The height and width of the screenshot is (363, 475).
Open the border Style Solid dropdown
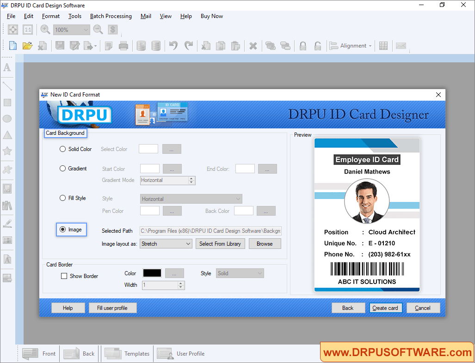point(240,273)
